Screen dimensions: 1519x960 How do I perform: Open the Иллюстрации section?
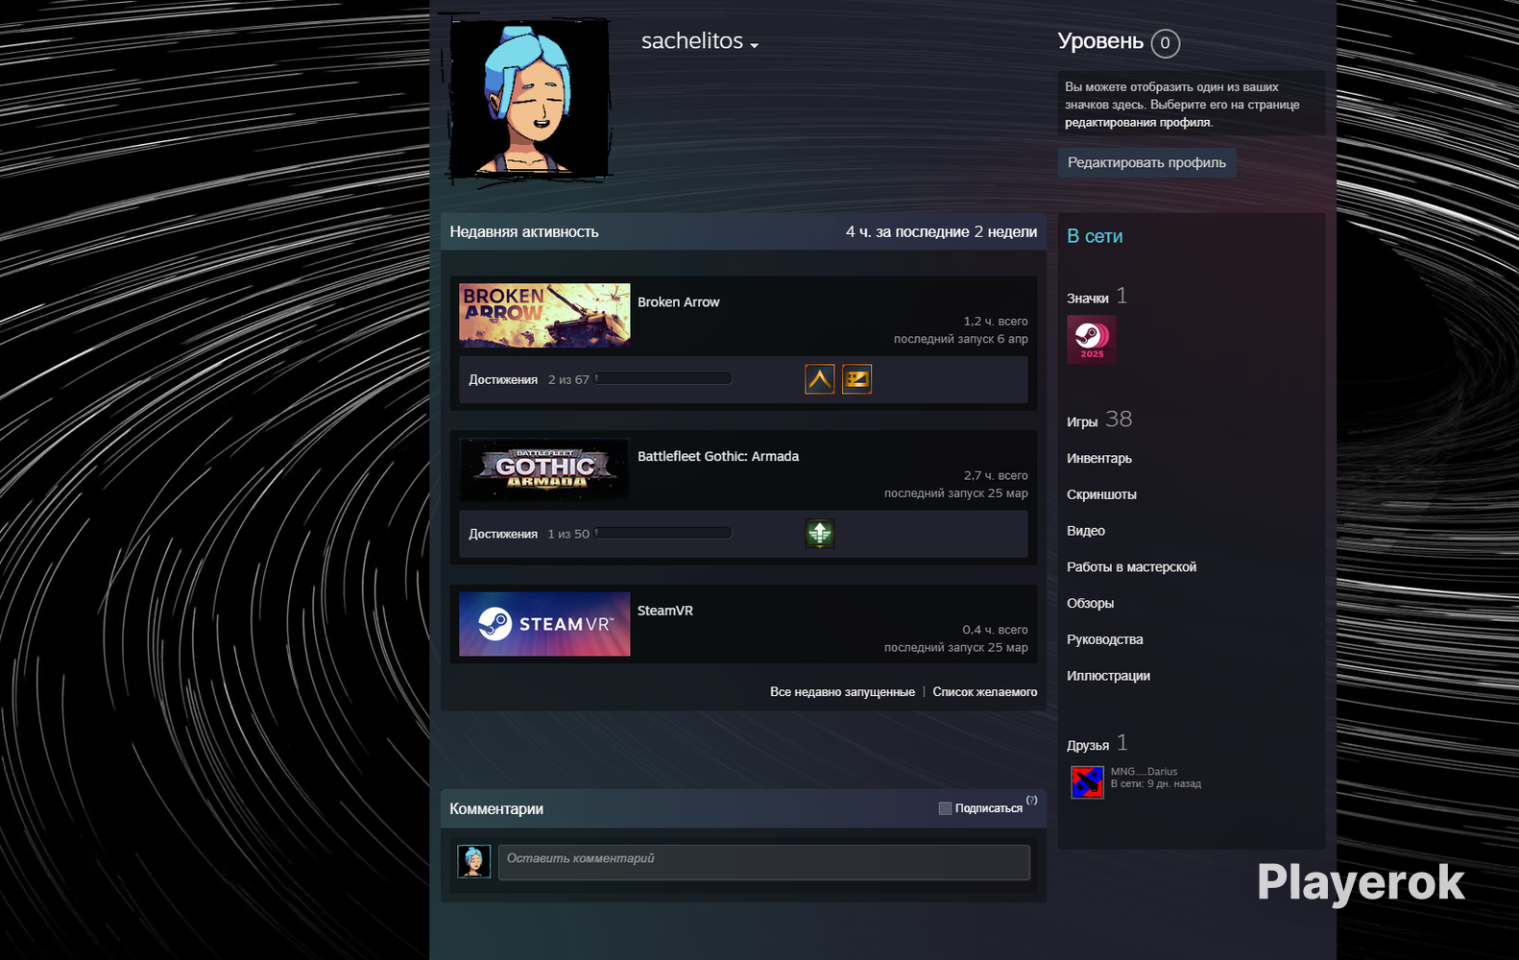point(1108,676)
